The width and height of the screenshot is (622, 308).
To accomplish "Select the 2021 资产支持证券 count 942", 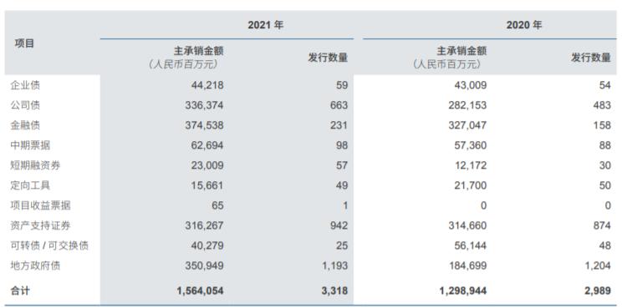I will coord(339,225).
